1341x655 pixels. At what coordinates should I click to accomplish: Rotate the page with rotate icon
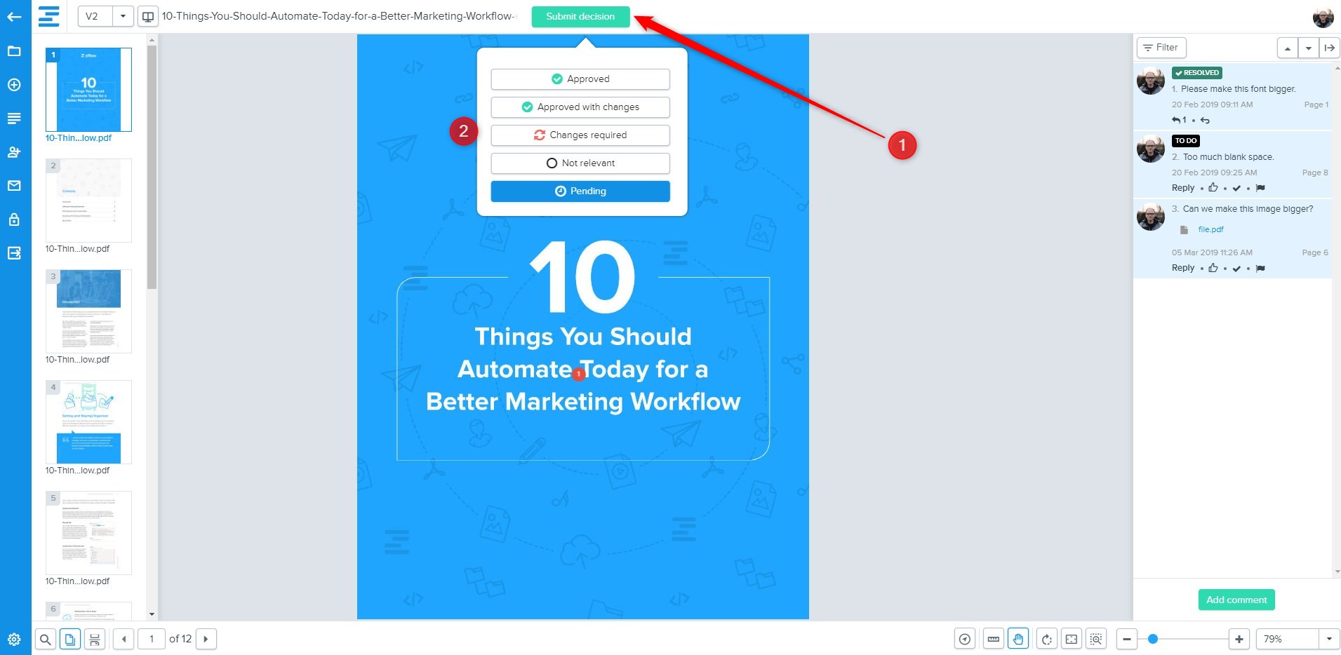coord(1046,639)
